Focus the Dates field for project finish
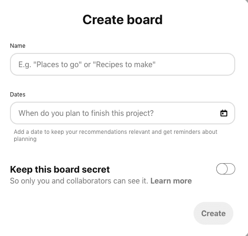The width and height of the screenshot is (248, 236). 123,113
